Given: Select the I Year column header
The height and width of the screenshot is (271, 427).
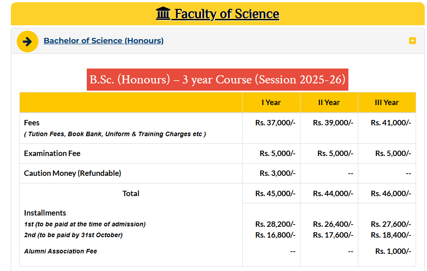Looking at the screenshot, I should point(271,102).
